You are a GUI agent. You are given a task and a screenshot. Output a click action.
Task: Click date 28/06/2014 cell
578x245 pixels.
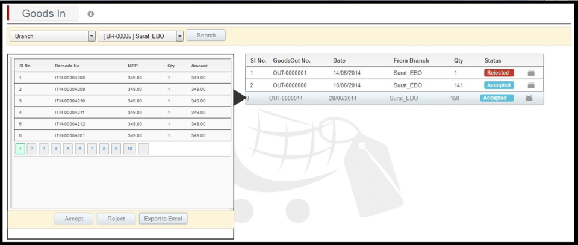coord(343,98)
